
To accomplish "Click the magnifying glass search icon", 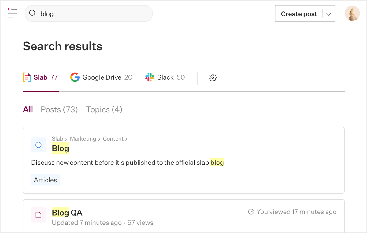I will point(32,13).
